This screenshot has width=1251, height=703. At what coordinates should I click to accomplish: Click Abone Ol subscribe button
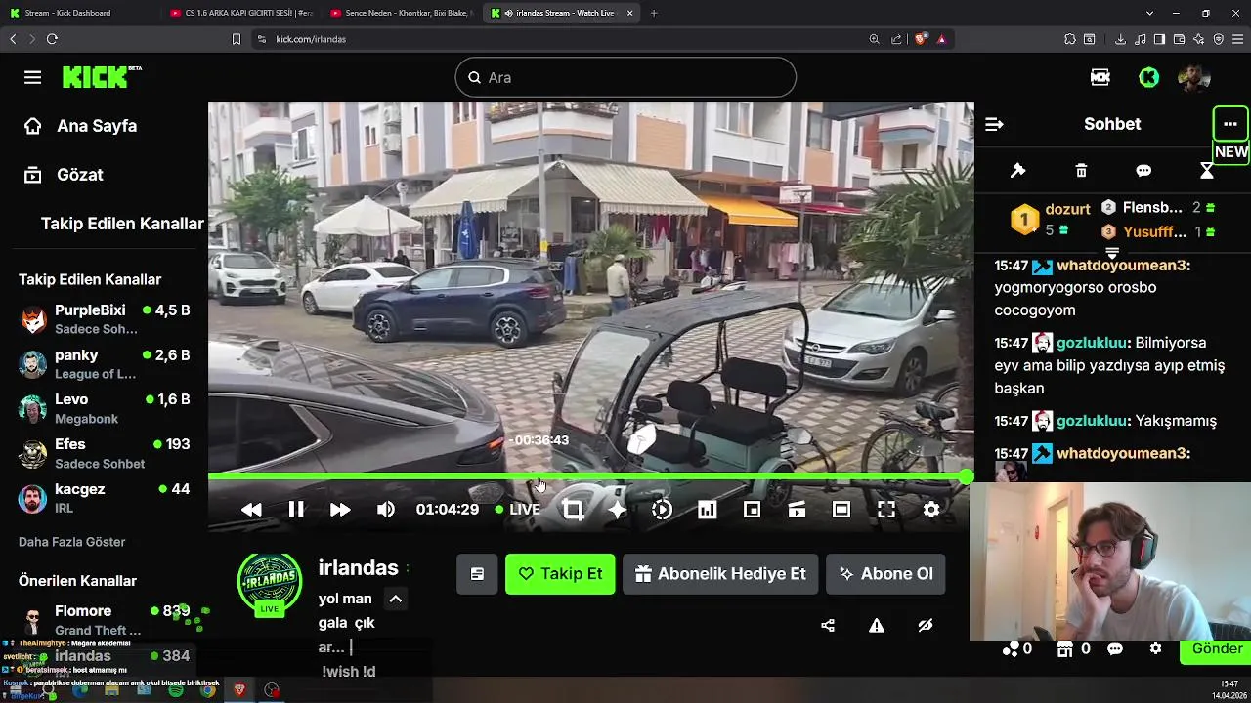(885, 574)
